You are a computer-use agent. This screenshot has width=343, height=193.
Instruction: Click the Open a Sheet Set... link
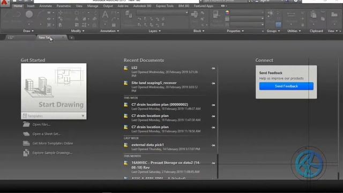47,134
